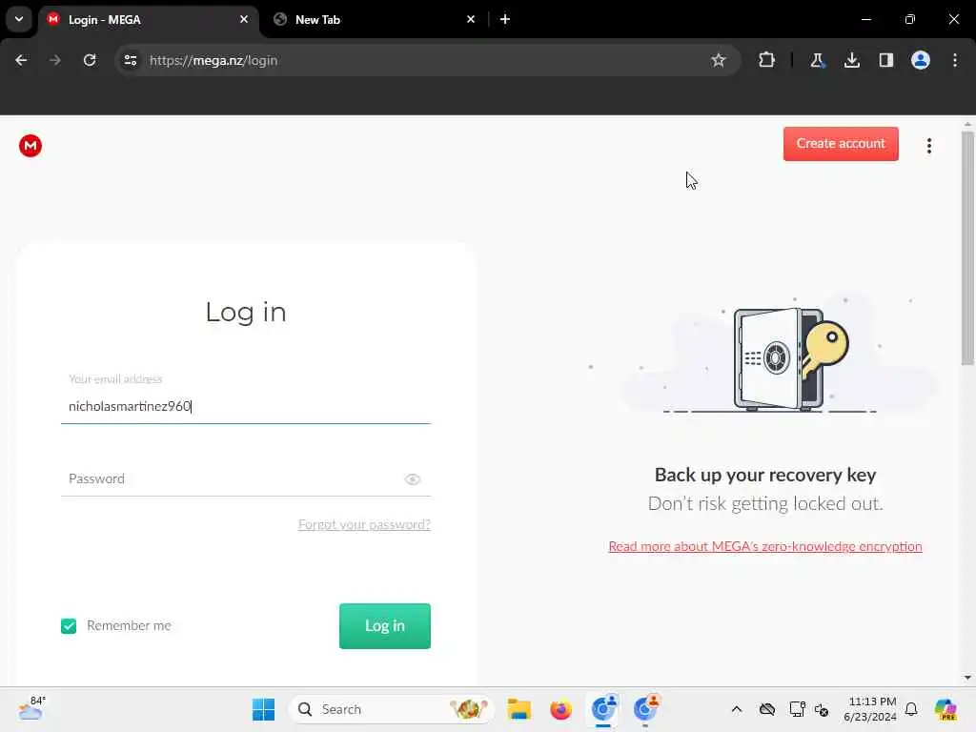View site information icon in address bar
The width and height of the screenshot is (976, 732).
131,60
